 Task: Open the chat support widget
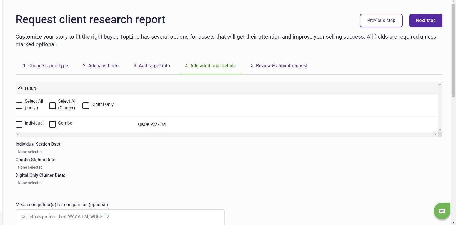(x=442, y=211)
